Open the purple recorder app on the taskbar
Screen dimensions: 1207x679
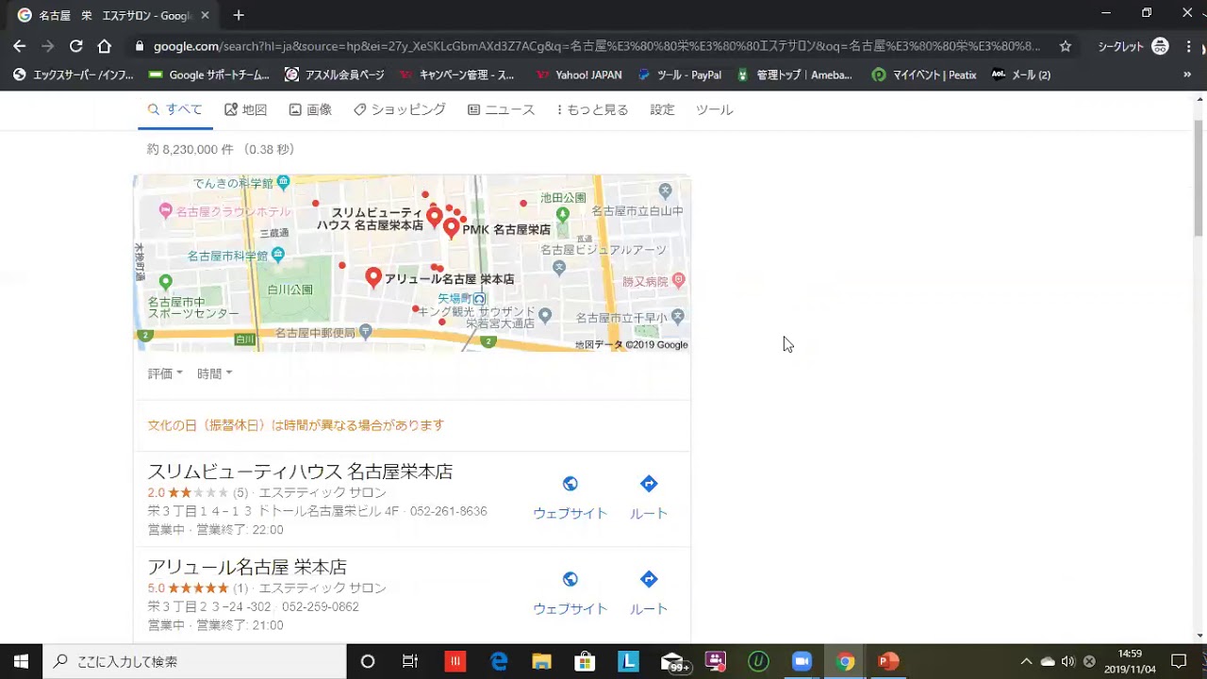(x=715, y=661)
